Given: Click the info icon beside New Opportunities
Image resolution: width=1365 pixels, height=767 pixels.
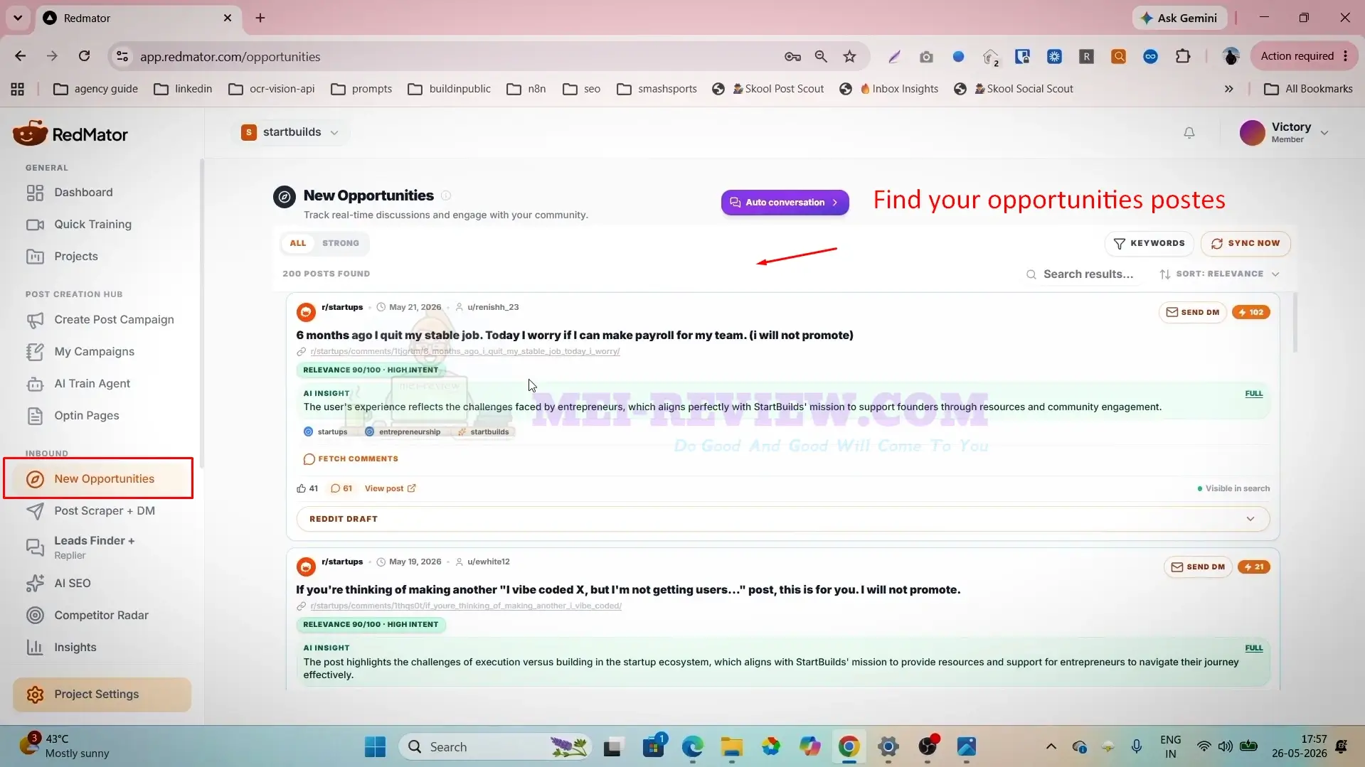Looking at the screenshot, I should point(446,195).
